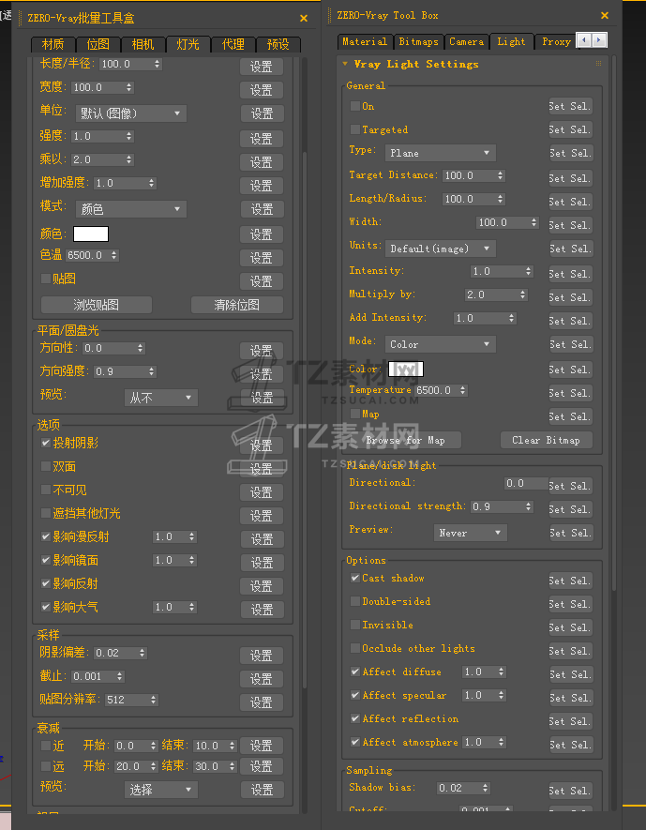Open the 相机 tab
The image size is (646, 830).
[x=143, y=44]
